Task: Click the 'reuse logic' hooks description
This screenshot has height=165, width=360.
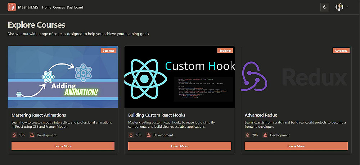Action: coord(171,124)
